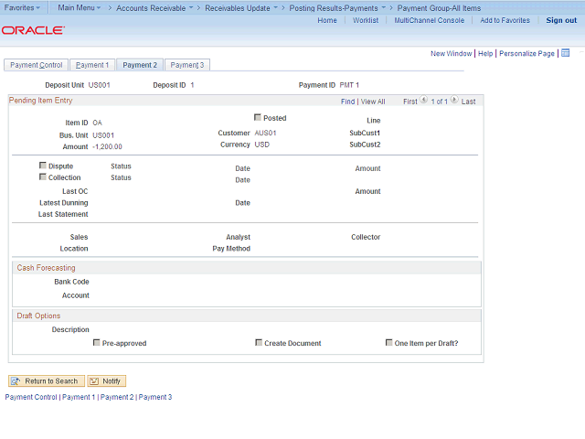The height and width of the screenshot is (439, 585).
Task: Click the previous row arrow icon
Action: tap(423, 100)
